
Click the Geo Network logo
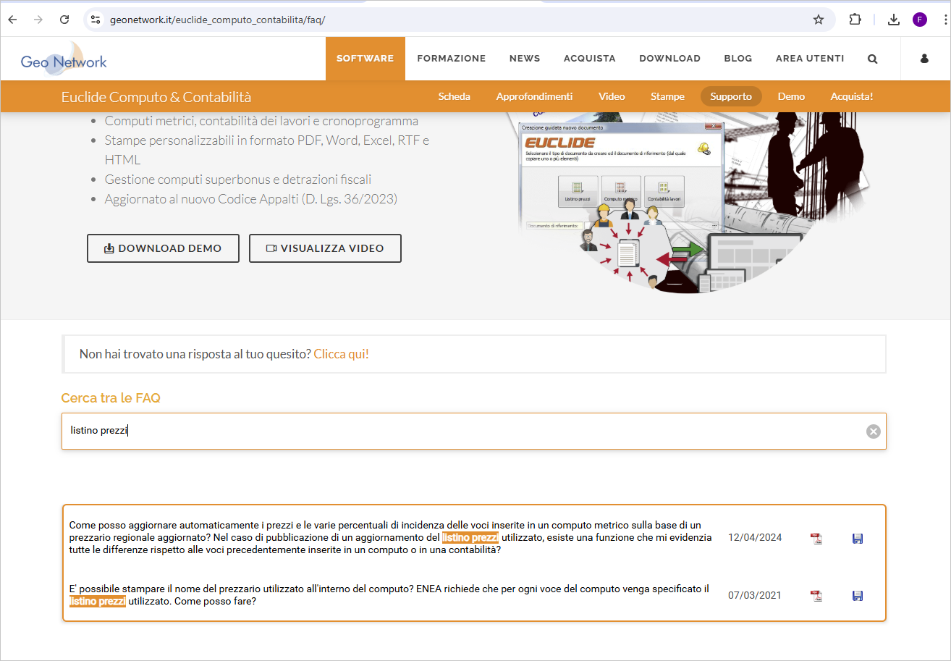click(x=64, y=61)
